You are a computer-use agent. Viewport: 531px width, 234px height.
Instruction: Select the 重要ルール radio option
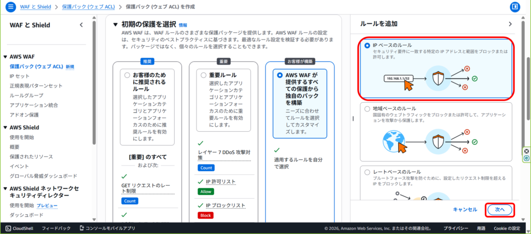[203, 75]
